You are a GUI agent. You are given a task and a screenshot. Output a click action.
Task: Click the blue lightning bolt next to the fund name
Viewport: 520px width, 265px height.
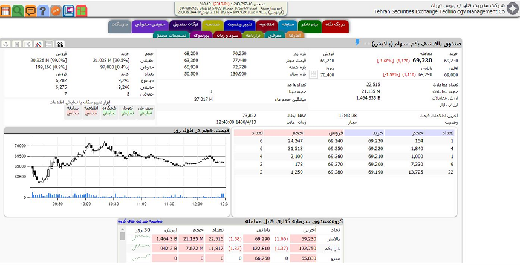[x=357, y=43]
